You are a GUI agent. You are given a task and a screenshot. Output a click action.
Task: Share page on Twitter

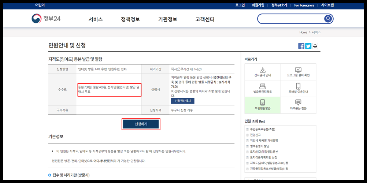[x=308, y=46]
